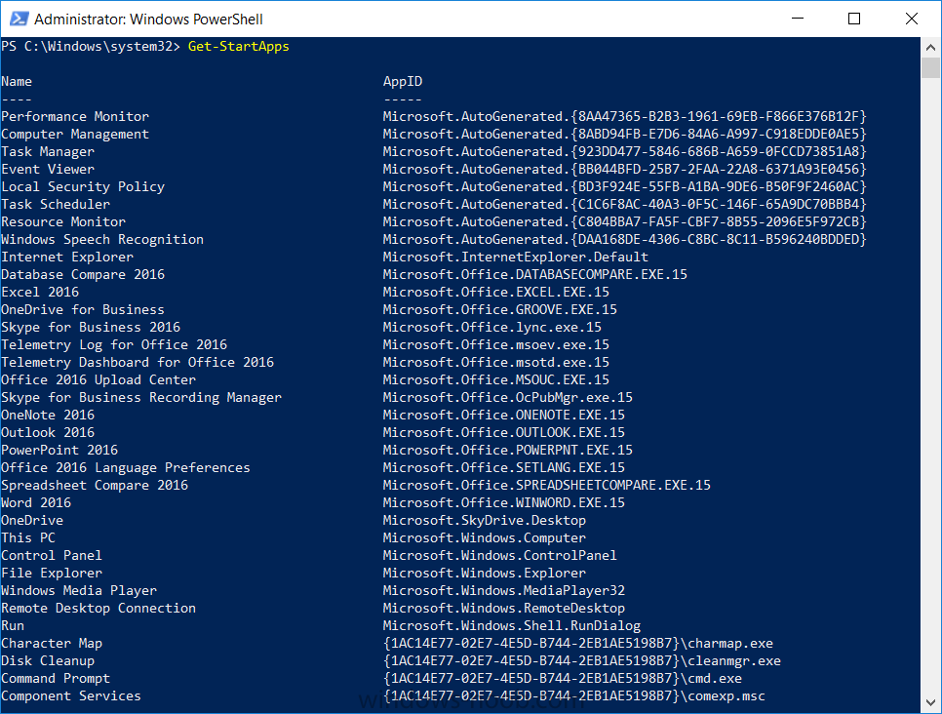
Task: Click Remote Desktop Connection entry
Action: click(x=98, y=609)
